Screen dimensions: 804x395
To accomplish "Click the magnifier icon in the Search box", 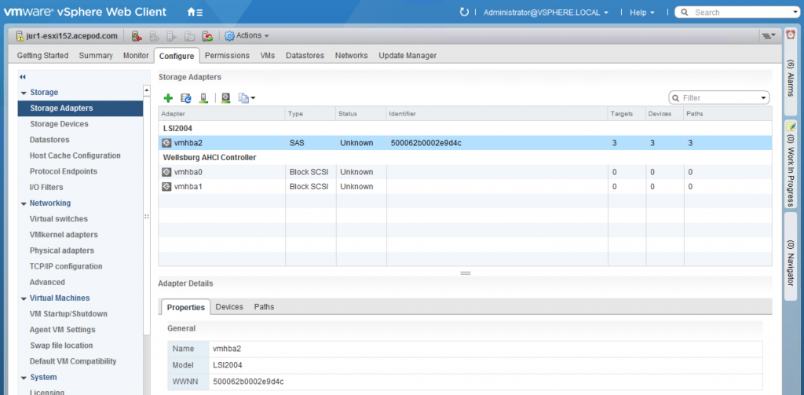I will (x=684, y=13).
